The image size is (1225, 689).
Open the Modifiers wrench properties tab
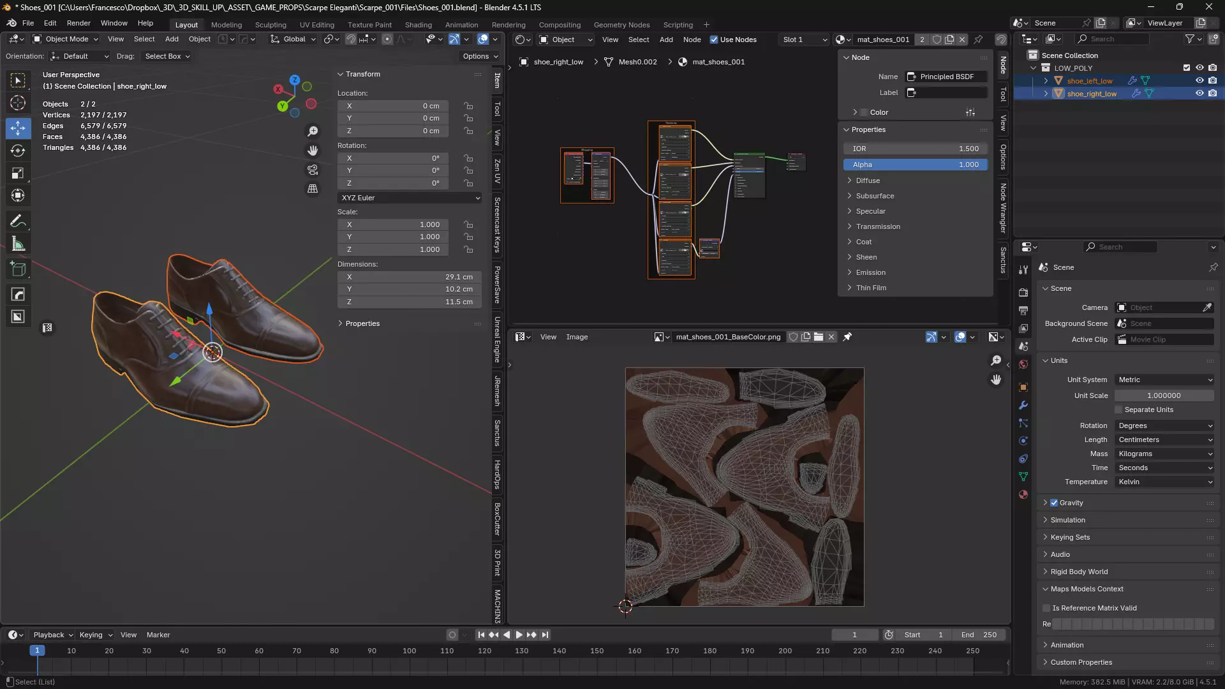[x=1023, y=405]
